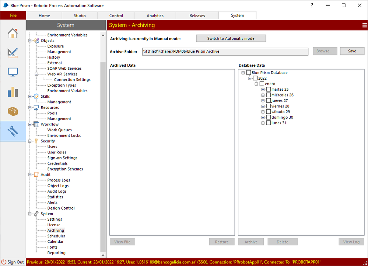
Task: Click the Restore button
Action: tap(222, 242)
